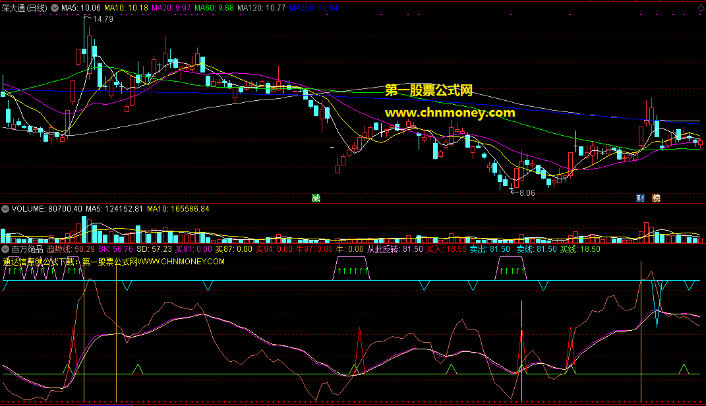This screenshot has width=706, height=406.
Task: Click the volume MA10: 165586.84 label
Action: tap(178, 209)
